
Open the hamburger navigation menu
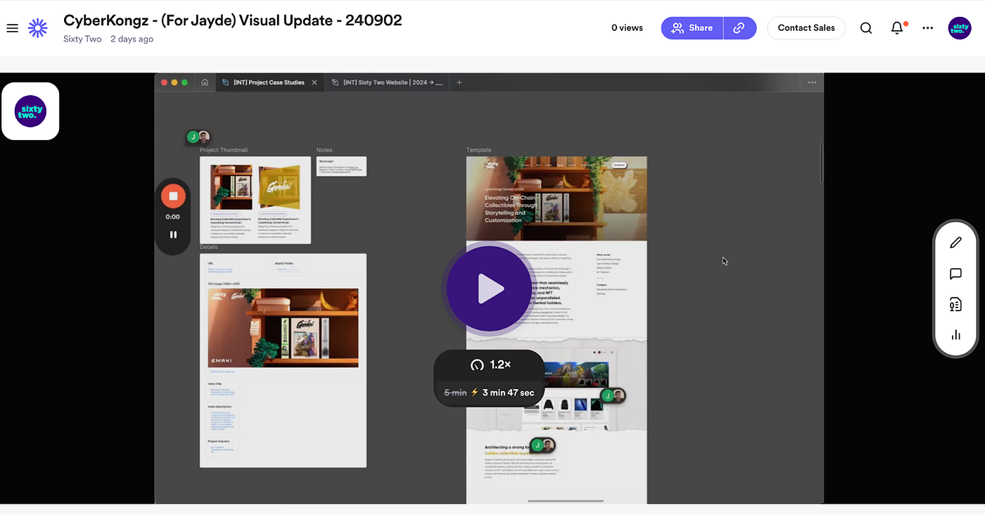point(12,28)
